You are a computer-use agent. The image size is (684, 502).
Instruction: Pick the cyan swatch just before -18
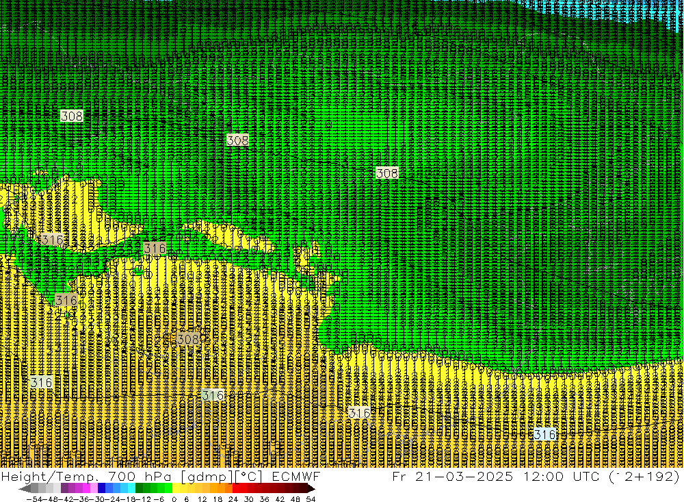[x=131, y=488]
